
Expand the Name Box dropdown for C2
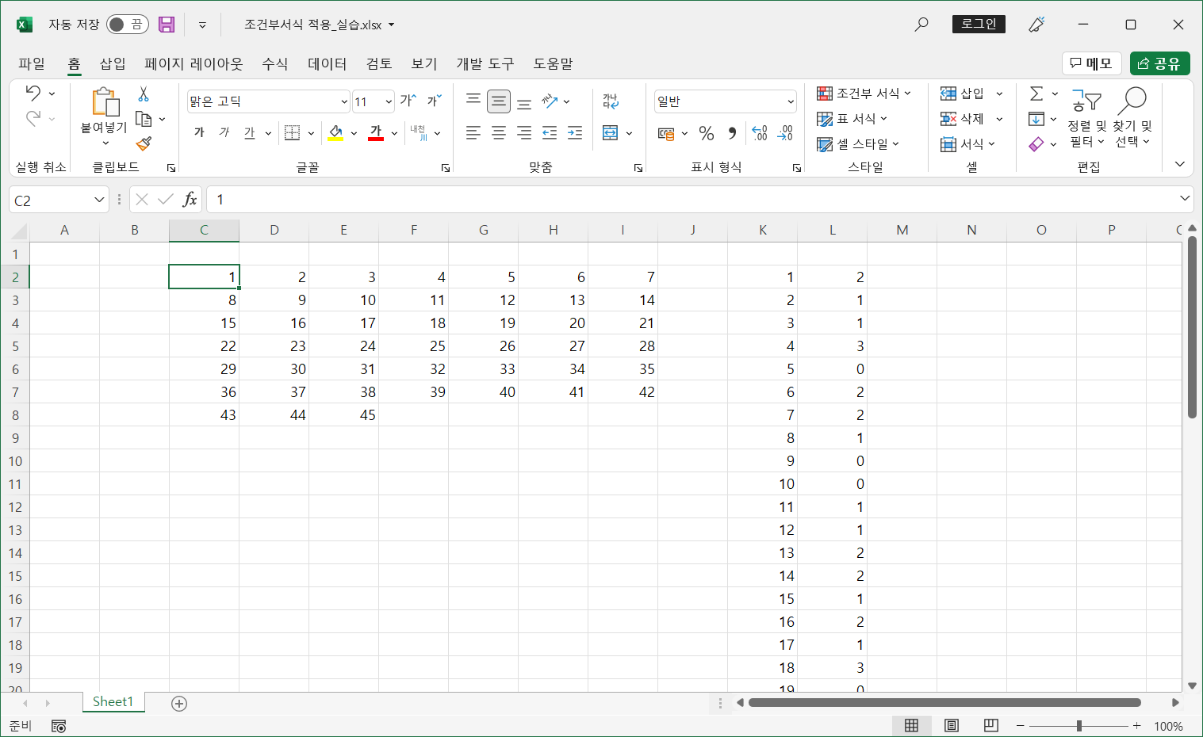(99, 200)
